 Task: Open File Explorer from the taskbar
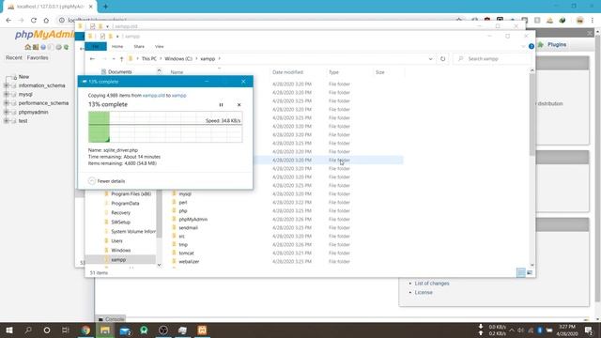coord(105,330)
